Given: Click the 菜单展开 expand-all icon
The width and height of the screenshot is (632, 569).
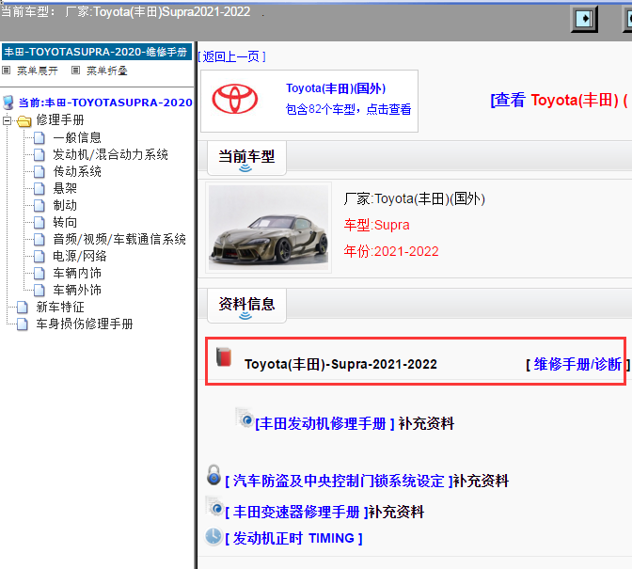Looking at the screenshot, I should [6, 71].
